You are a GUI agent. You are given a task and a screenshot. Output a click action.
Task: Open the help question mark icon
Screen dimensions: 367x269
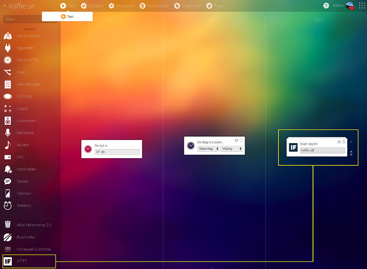point(326,5)
